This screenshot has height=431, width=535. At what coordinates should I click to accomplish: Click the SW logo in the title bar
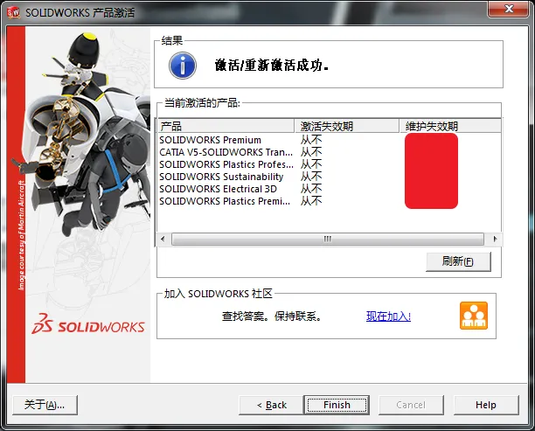point(13,12)
